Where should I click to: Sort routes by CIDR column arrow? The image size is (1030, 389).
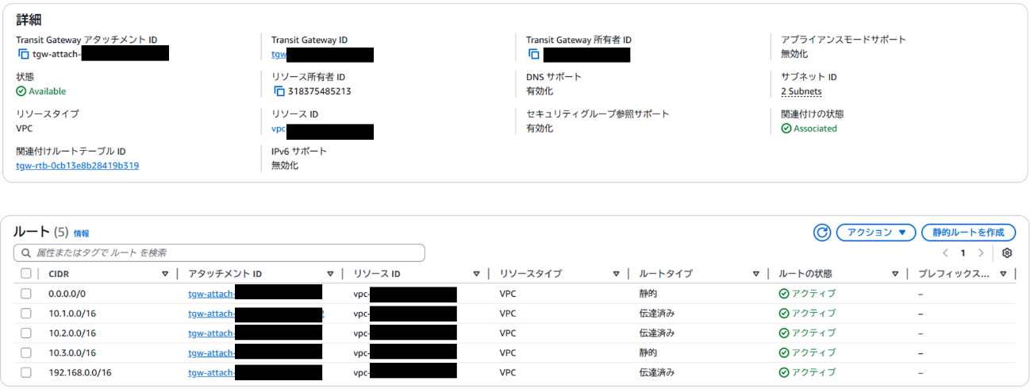click(x=165, y=274)
